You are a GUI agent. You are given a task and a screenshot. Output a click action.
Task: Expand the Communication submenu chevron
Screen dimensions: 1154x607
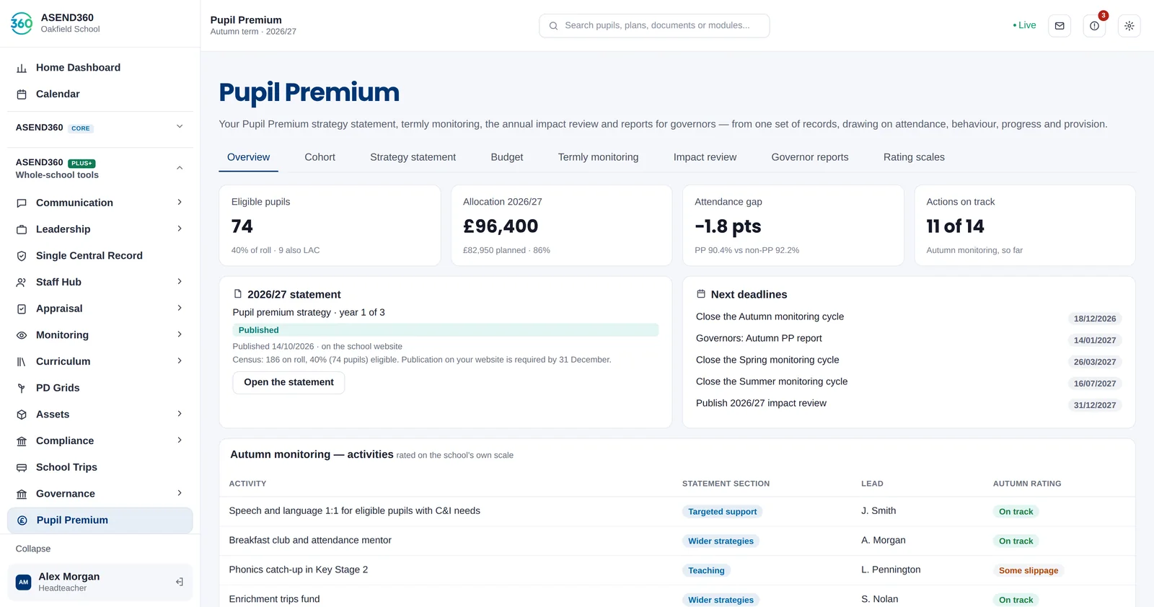coord(180,203)
